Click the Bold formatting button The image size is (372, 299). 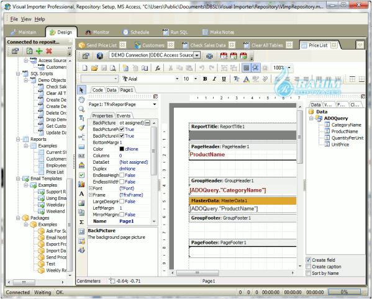[205, 79]
